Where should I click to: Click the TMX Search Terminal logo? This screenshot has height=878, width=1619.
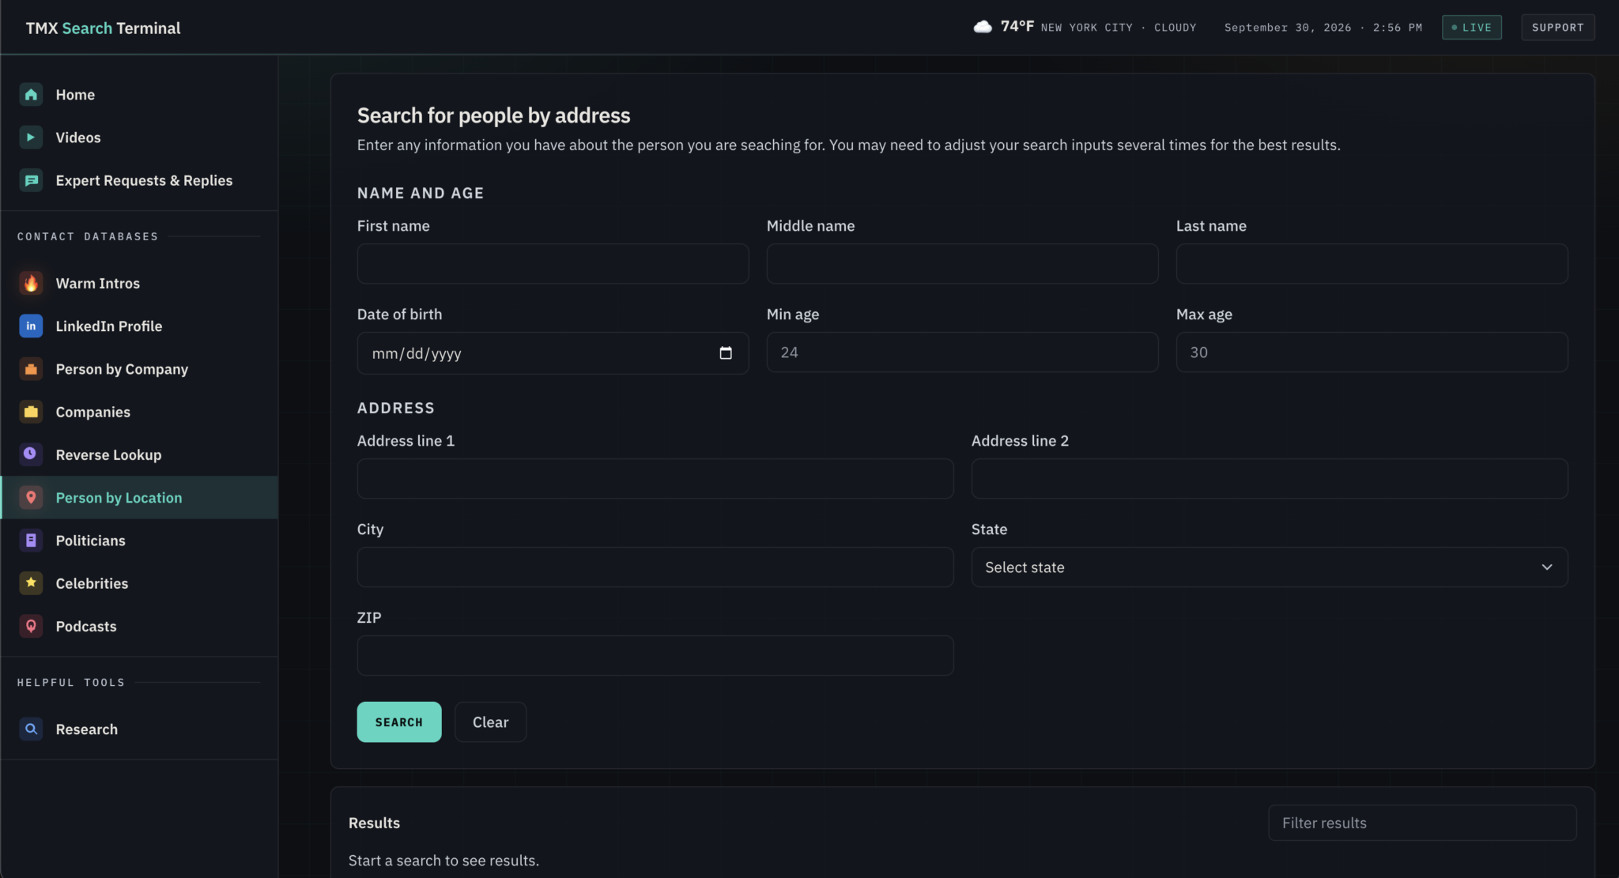[x=103, y=28]
